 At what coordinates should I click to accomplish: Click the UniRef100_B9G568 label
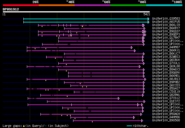(x=166, y=120)
